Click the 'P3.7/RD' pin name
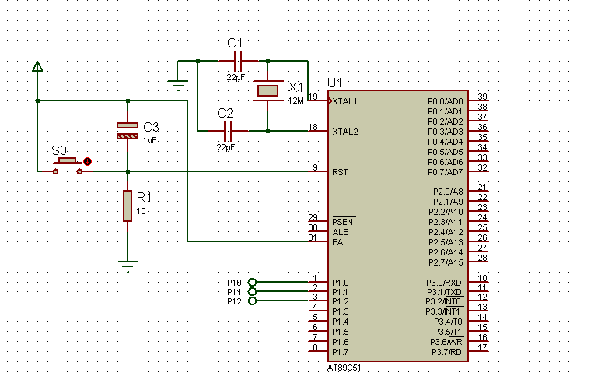The height and width of the screenshot is (387, 598). click(446, 352)
